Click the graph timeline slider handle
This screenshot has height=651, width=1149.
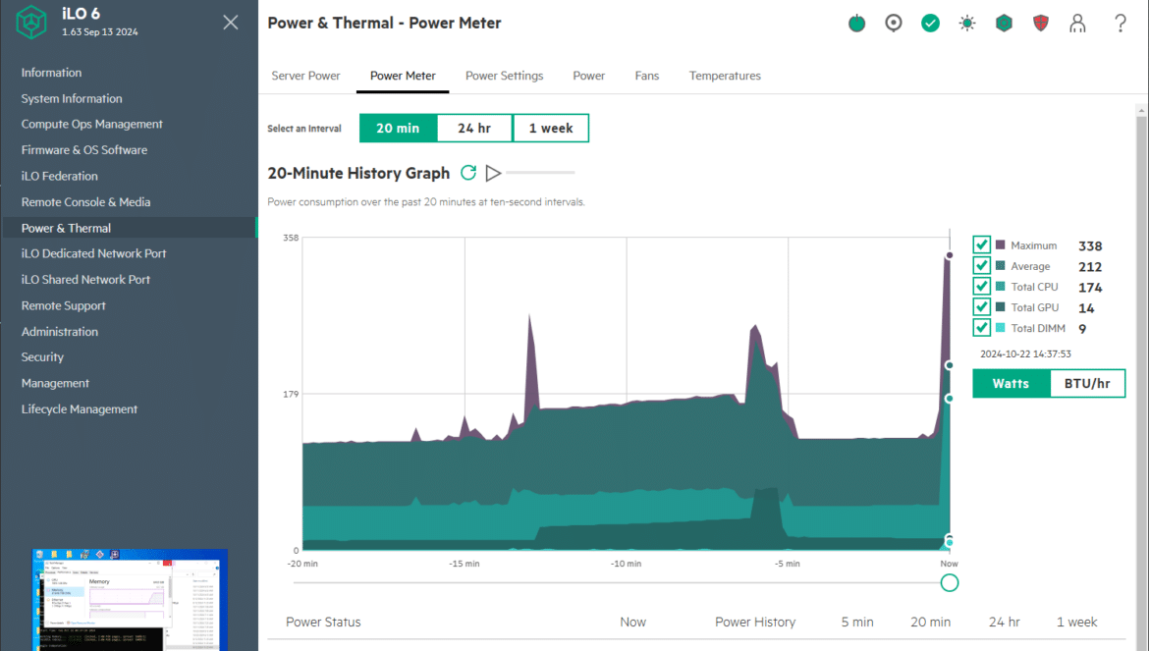949,583
